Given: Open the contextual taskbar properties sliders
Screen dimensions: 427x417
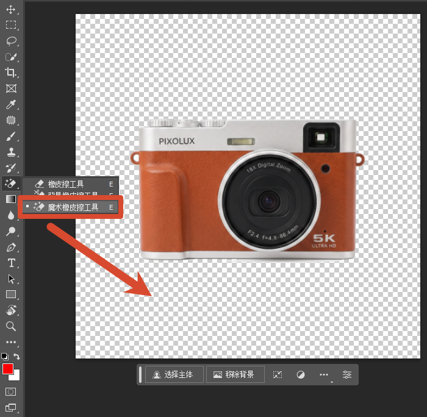Looking at the screenshot, I should (346, 375).
